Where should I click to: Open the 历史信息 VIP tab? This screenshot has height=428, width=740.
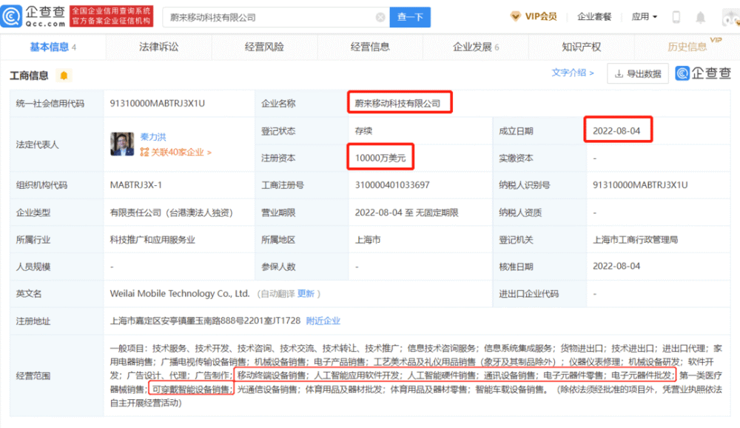point(687,47)
